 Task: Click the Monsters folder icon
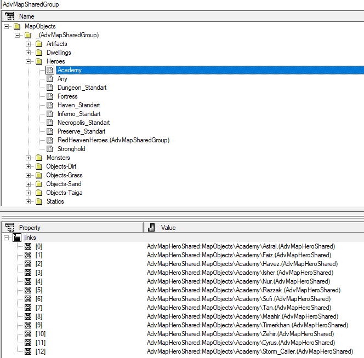coord(39,158)
